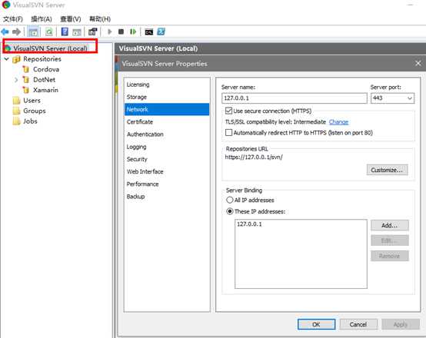Select the Users node label
The width and height of the screenshot is (426, 338).
[x=32, y=101]
